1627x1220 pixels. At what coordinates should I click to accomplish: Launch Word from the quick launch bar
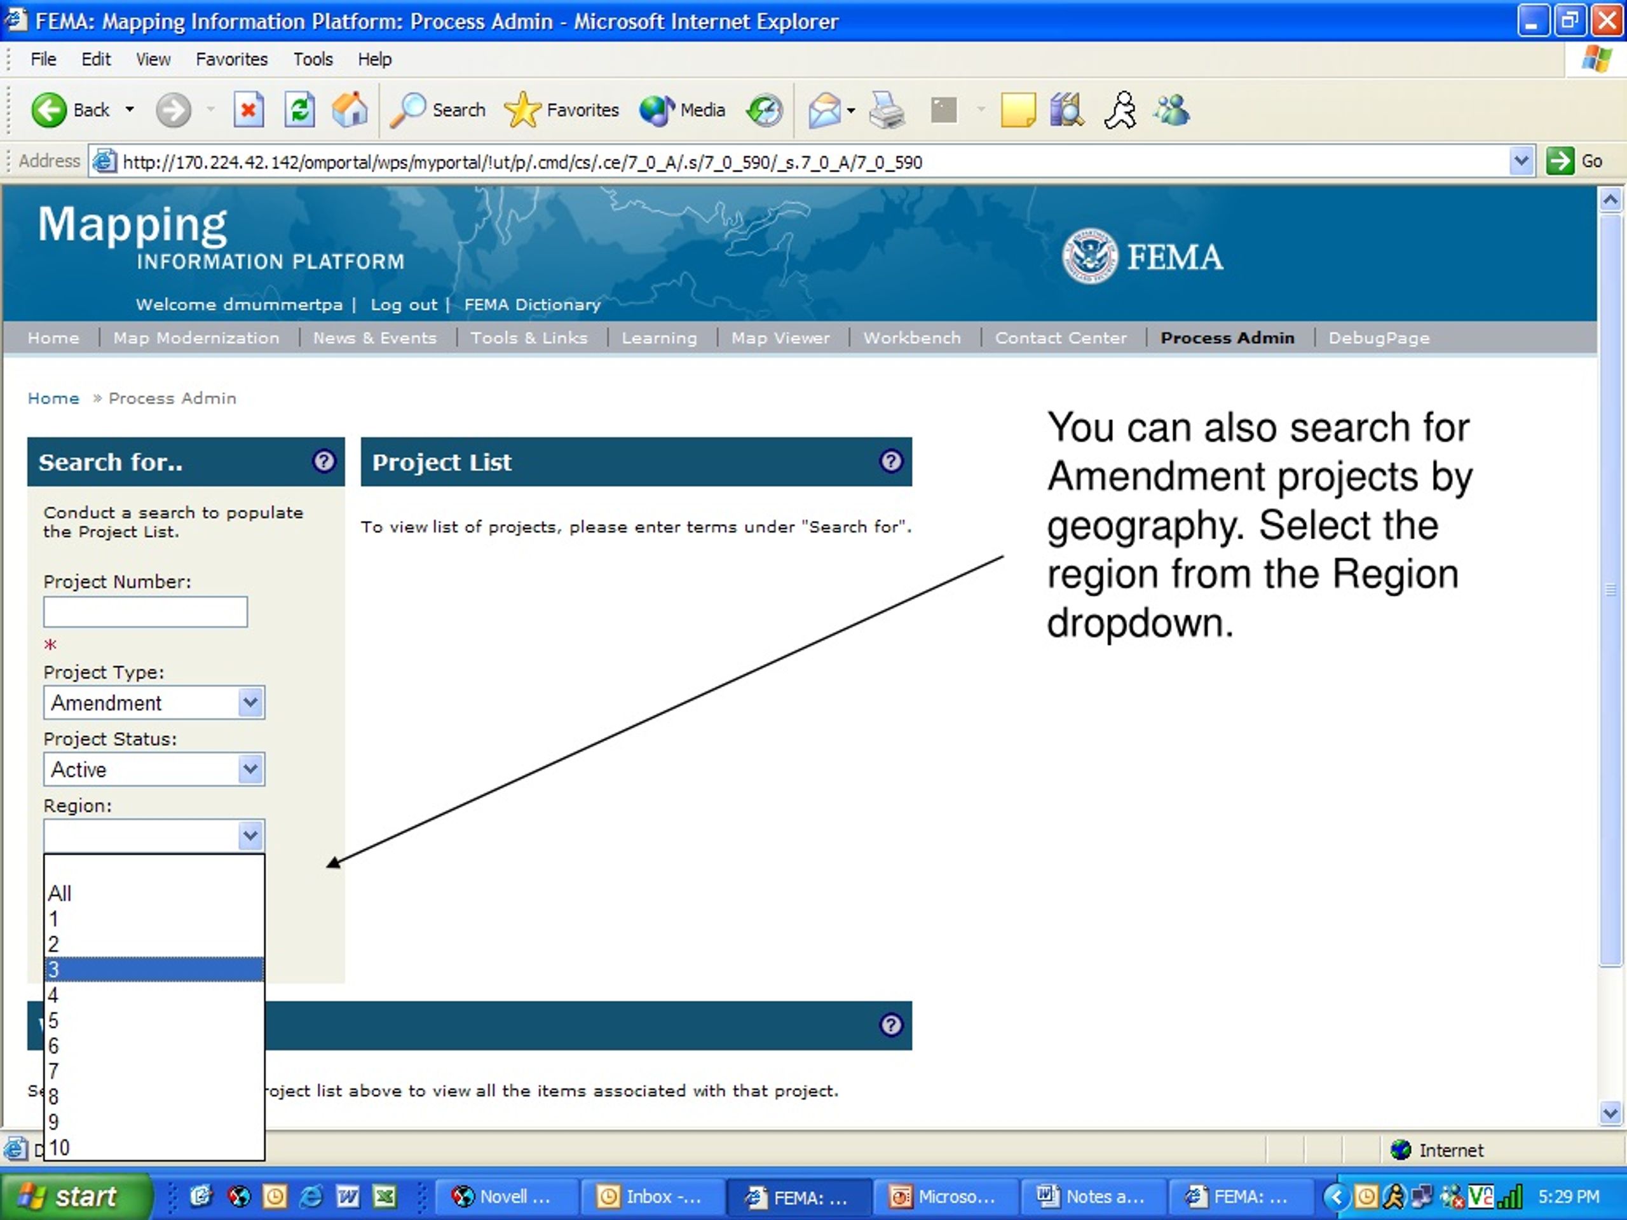click(347, 1196)
